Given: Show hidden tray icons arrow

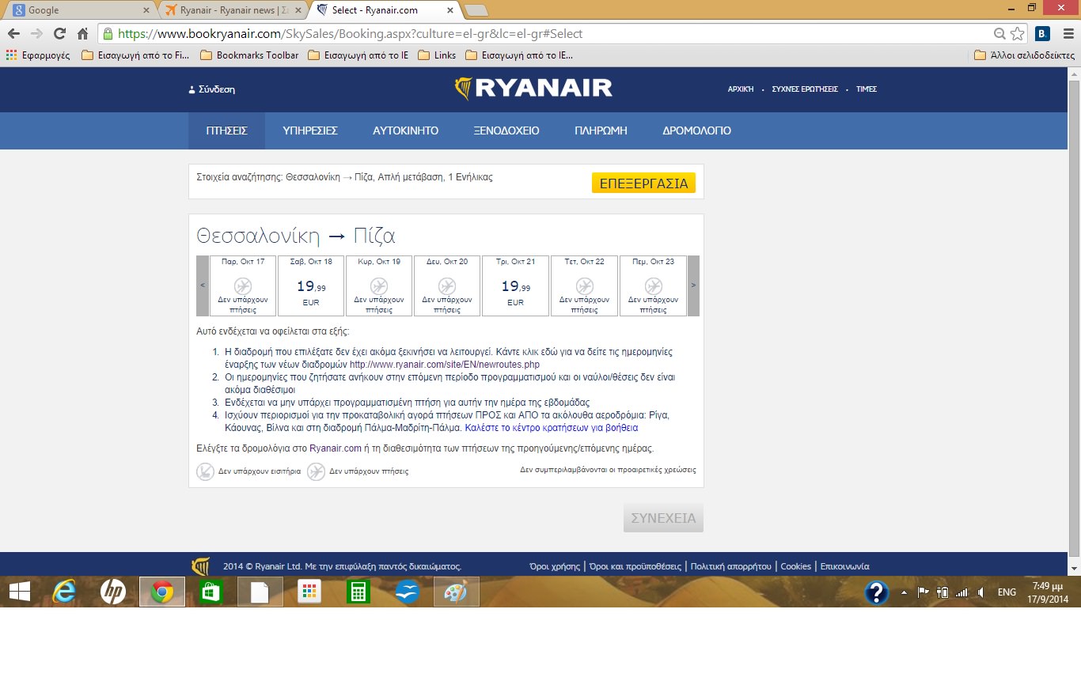Looking at the screenshot, I should (905, 592).
